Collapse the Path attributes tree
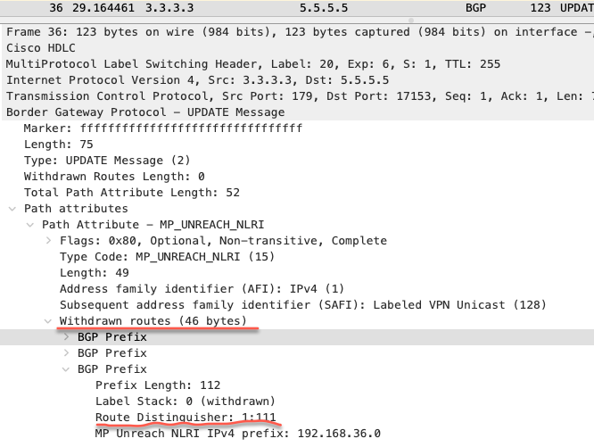Image resolution: width=594 pixels, height=447 pixels. point(12,209)
